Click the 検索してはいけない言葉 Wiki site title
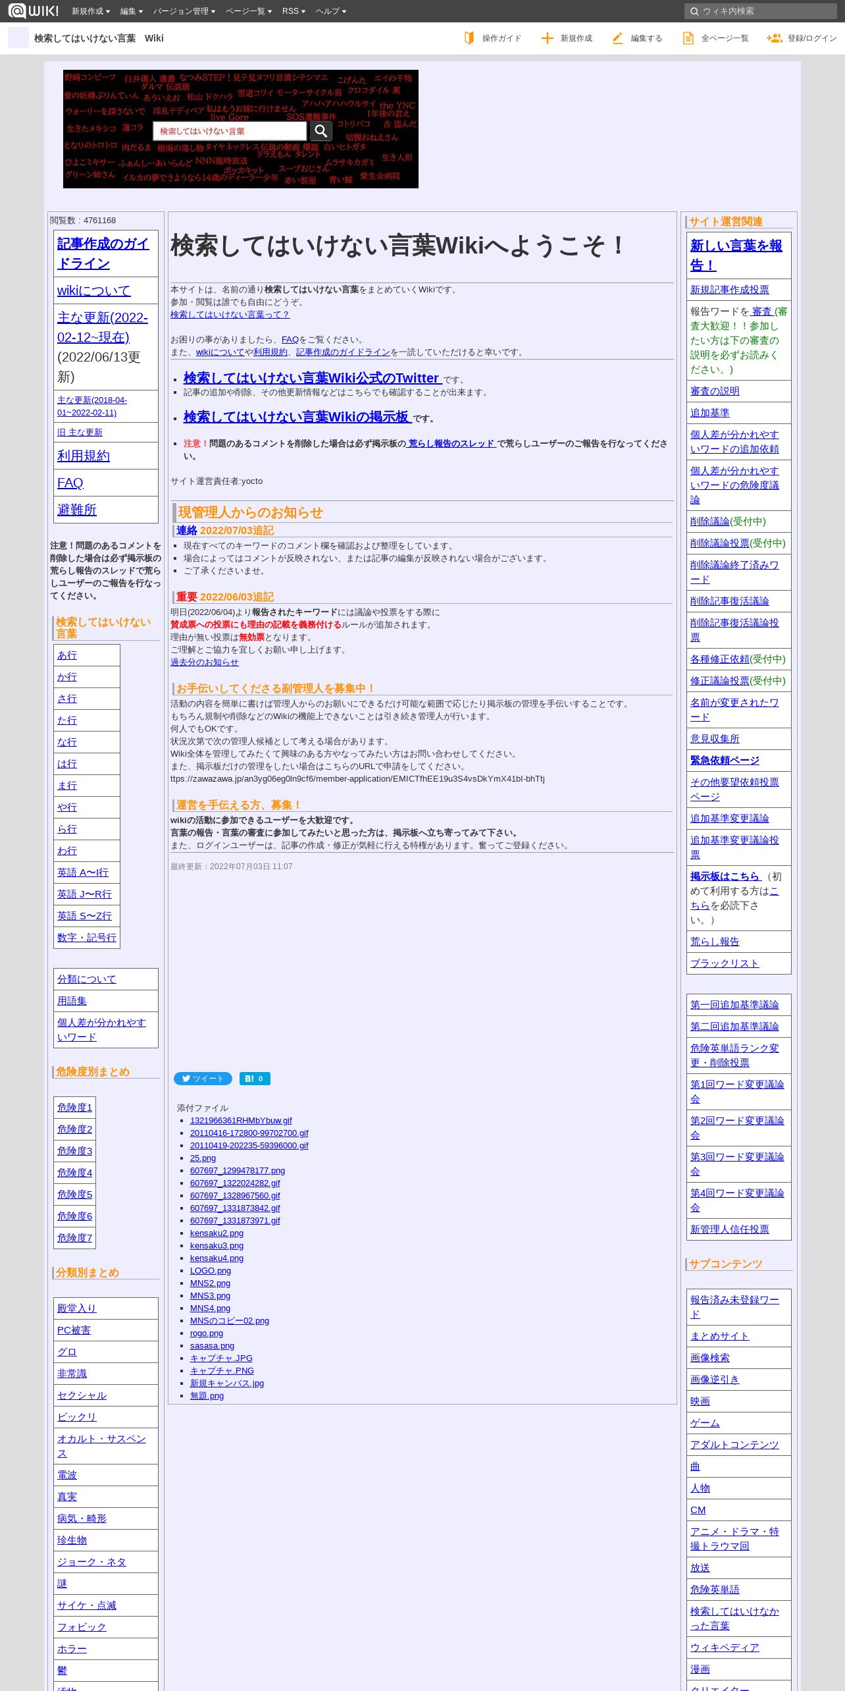Screen dimensions: 845x1691 pyautogui.click(x=99, y=38)
